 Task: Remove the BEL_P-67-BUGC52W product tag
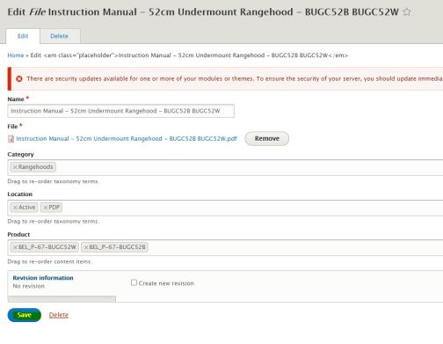coord(15,247)
